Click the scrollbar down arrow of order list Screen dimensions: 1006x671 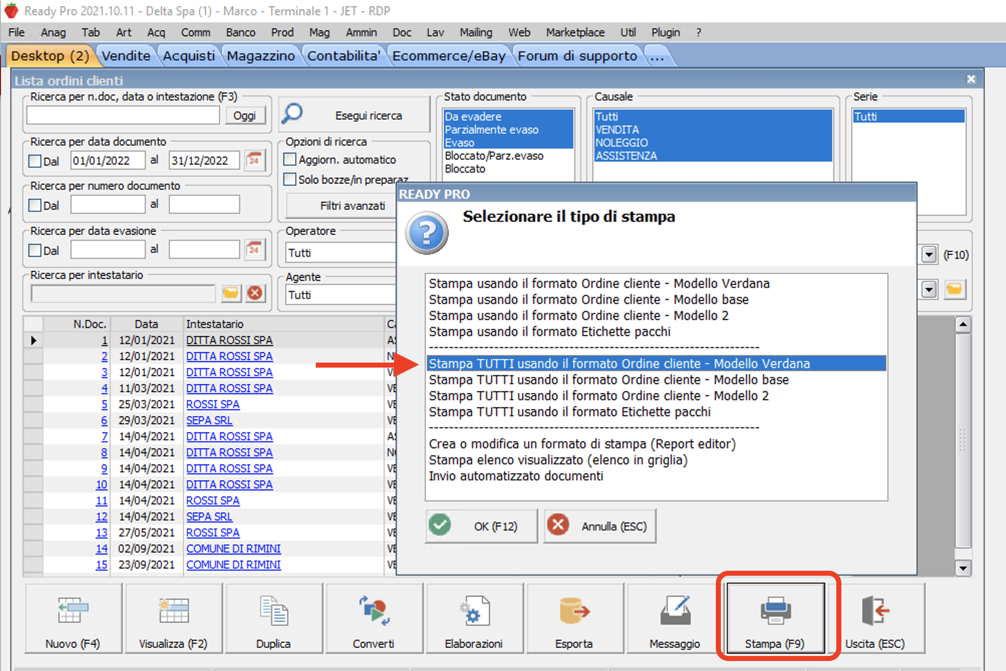(x=963, y=568)
